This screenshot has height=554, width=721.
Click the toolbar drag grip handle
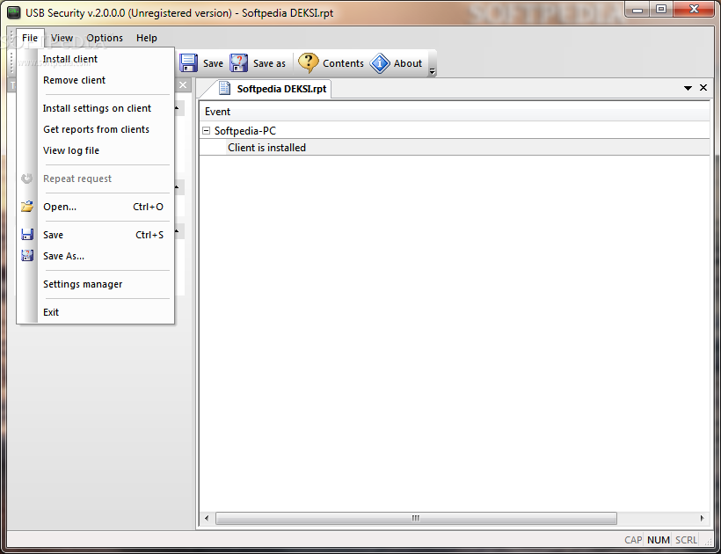tap(11, 62)
